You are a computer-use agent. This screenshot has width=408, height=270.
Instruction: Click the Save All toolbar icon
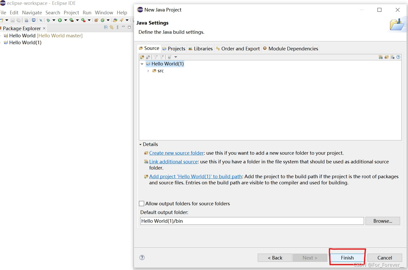[18, 20]
